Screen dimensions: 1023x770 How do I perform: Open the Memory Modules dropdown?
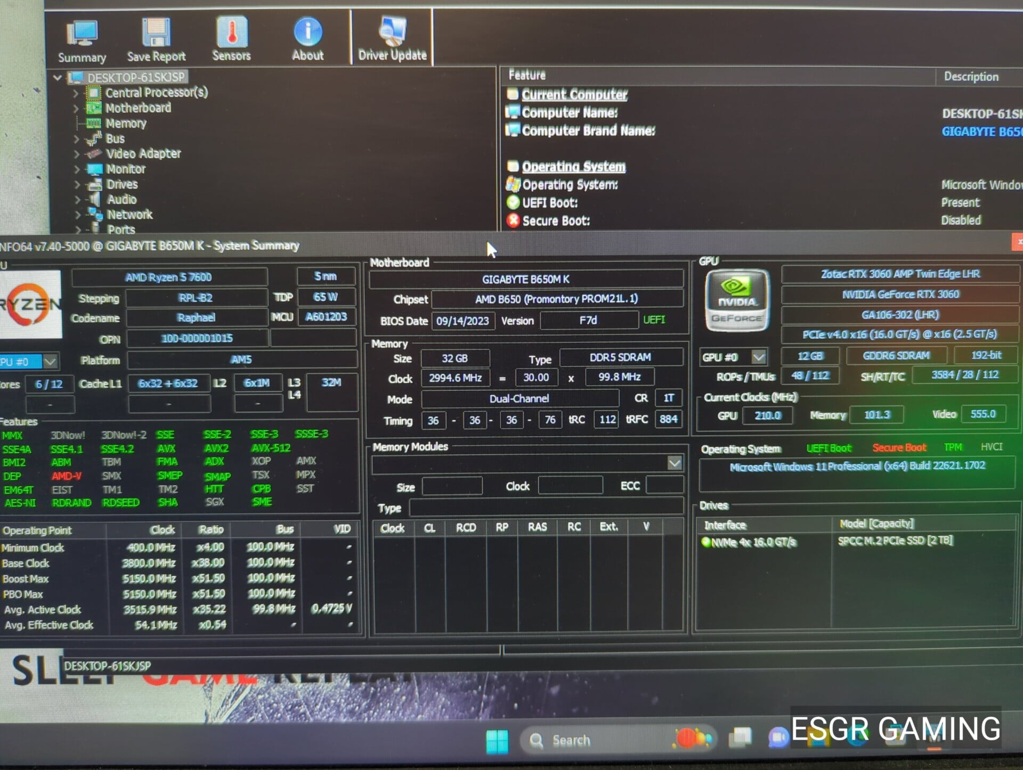pyautogui.click(x=674, y=463)
